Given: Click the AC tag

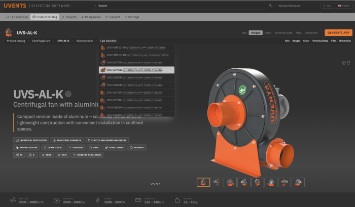Looking at the screenshot, I should pyautogui.click(x=19, y=155).
